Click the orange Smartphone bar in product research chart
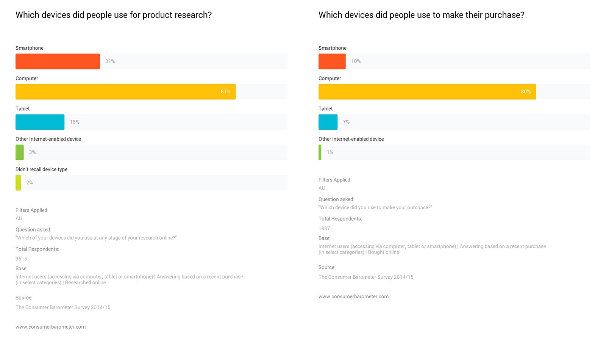The image size is (606, 348). [x=58, y=61]
